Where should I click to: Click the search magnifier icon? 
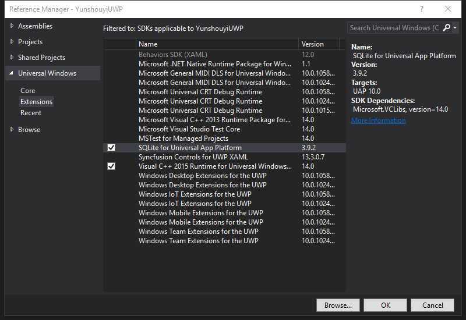446,28
